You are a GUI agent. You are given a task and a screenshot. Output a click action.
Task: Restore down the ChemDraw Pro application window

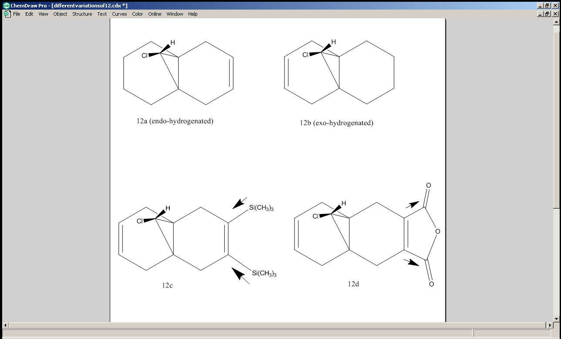pos(547,5)
